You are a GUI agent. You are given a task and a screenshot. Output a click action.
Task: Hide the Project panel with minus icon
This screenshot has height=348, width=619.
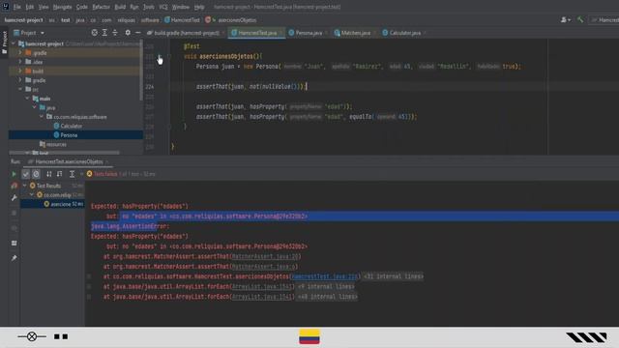(x=137, y=33)
